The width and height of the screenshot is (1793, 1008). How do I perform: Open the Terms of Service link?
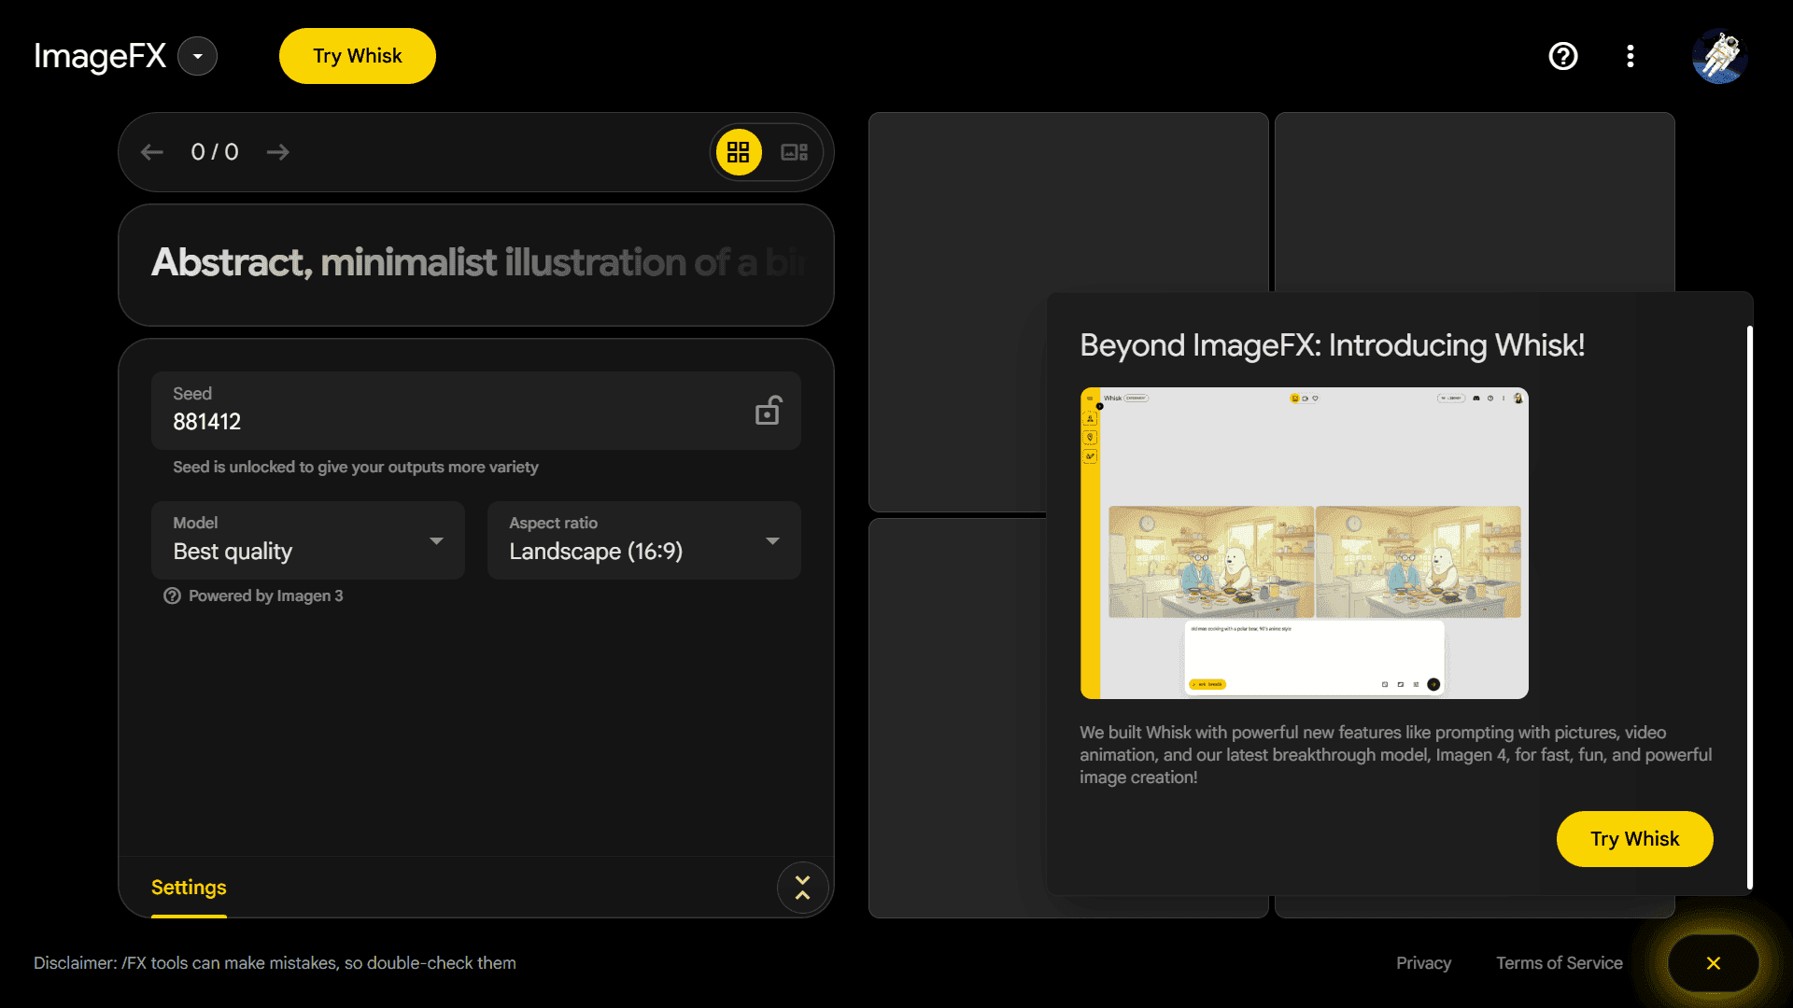coord(1559,963)
